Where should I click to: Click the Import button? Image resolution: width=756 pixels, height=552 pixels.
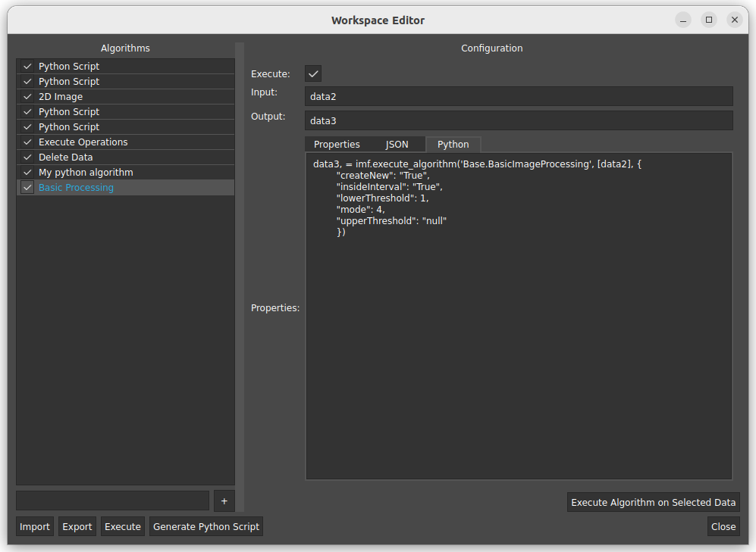coord(34,526)
